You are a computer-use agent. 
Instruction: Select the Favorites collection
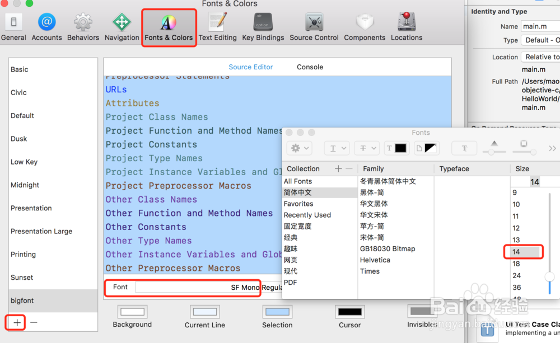point(320,204)
